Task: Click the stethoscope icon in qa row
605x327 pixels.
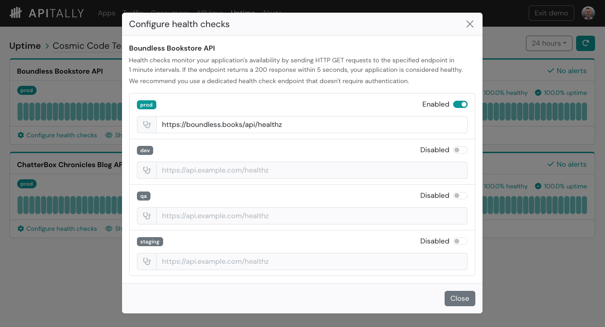Action: pos(147,216)
